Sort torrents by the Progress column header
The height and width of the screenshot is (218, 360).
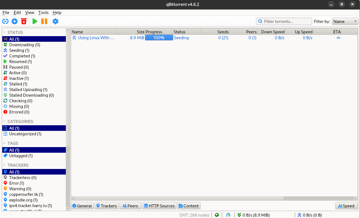[159, 32]
